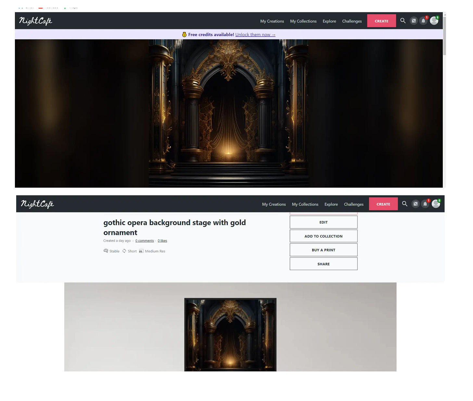Click the Created a day ago text

[117, 241]
